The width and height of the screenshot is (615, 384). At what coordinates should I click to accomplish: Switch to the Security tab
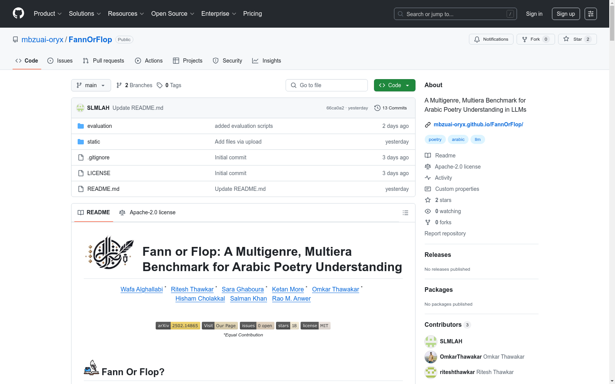pyautogui.click(x=228, y=61)
